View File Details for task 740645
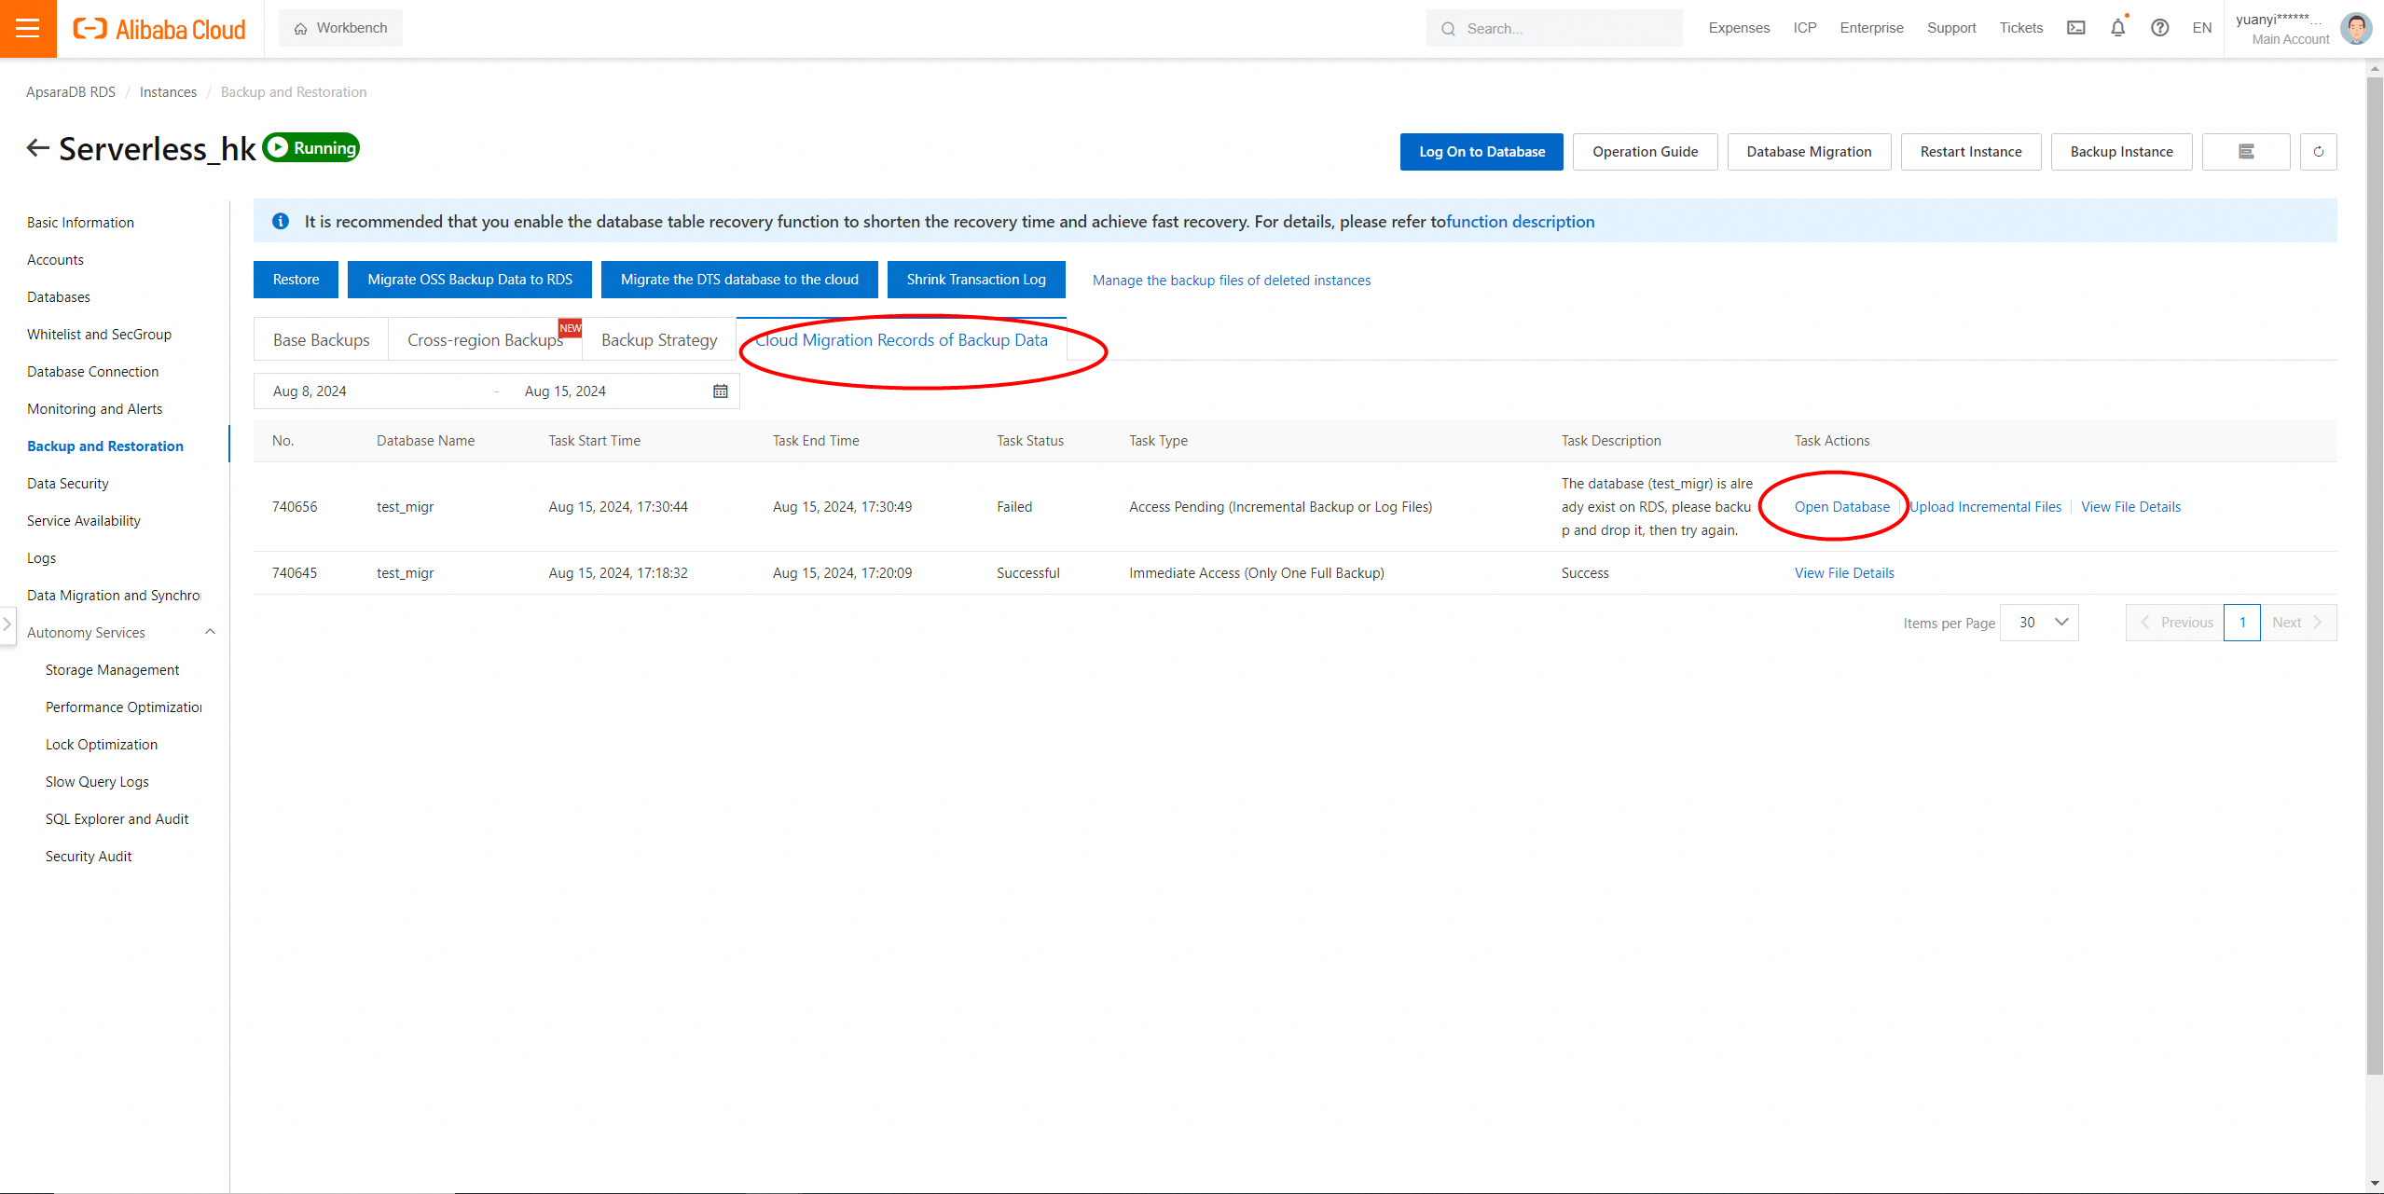This screenshot has width=2384, height=1194. tap(1844, 573)
